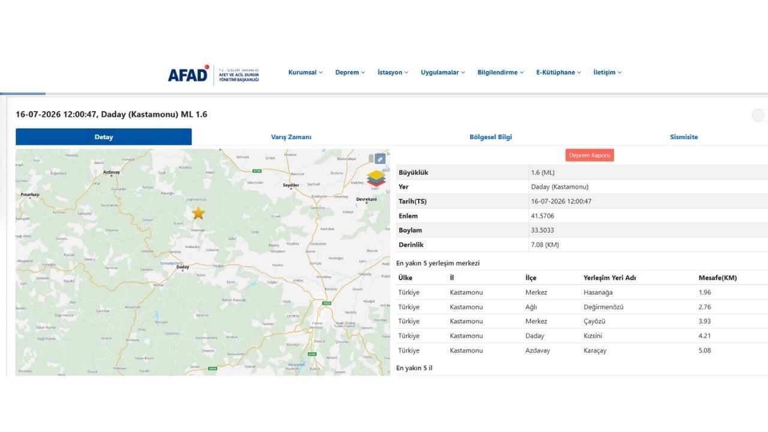The width and height of the screenshot is (768, 432).
Task: Open the İletişim menu
Action: click(607, 73)
